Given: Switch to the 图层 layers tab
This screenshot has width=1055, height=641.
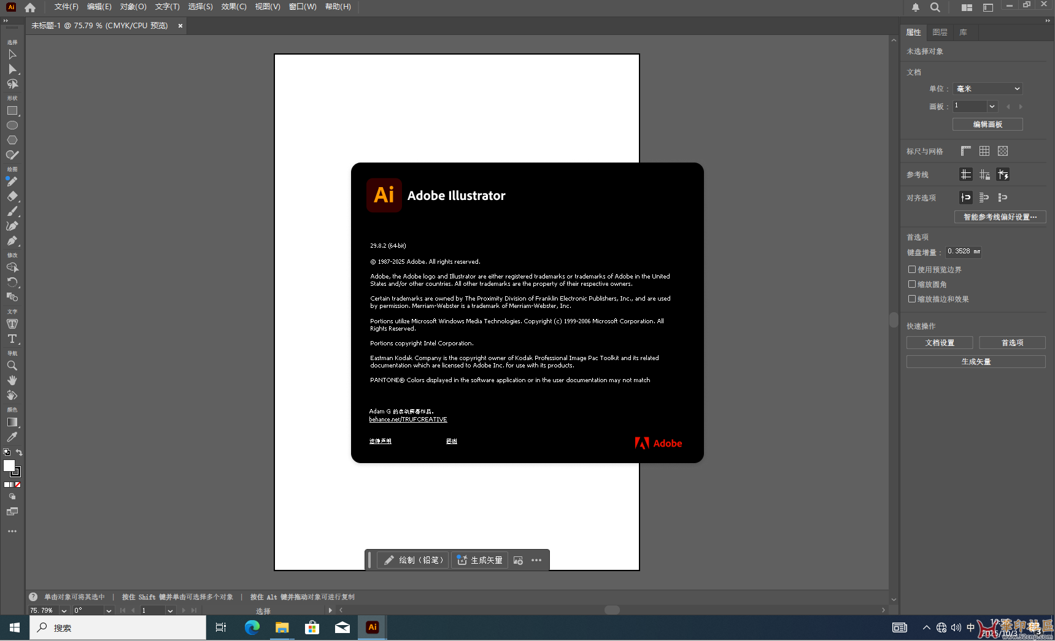Looking at the screenshot, I should pyautogui.click(x=940, y=33).
